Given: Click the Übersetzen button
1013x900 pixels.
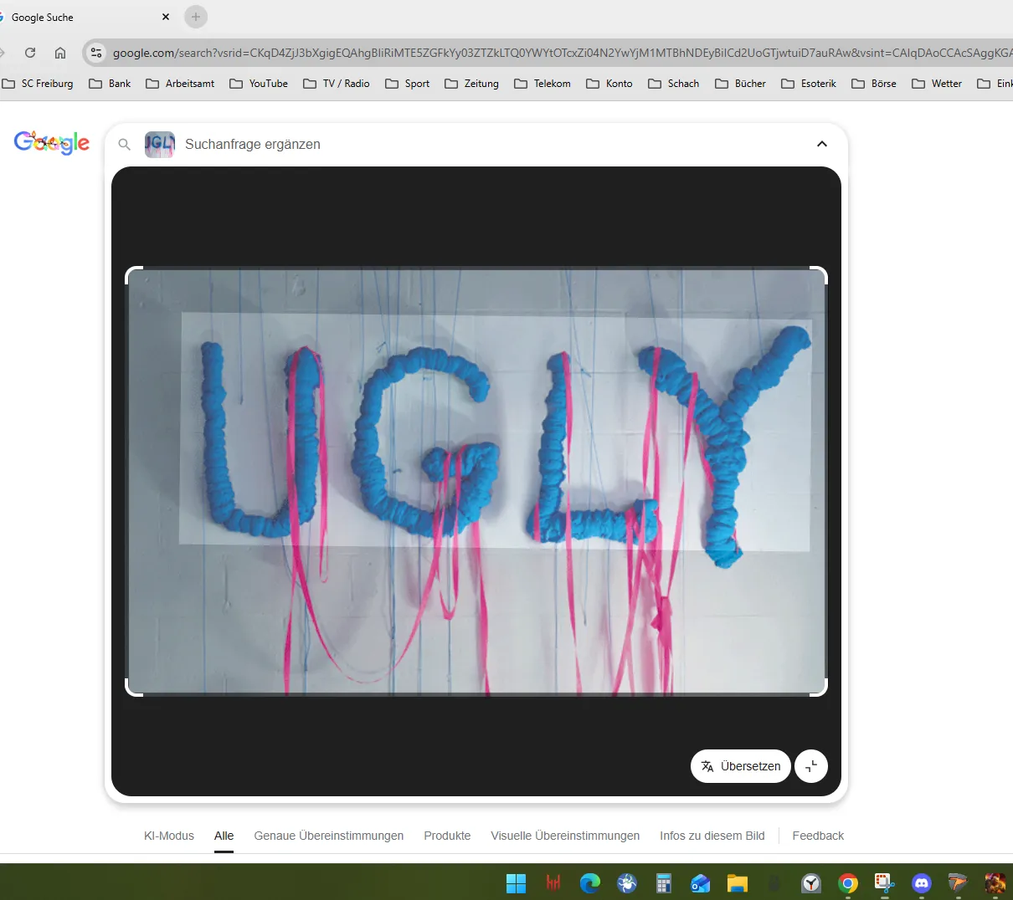Looking at the screenshot, I should [x=740, y=765].
